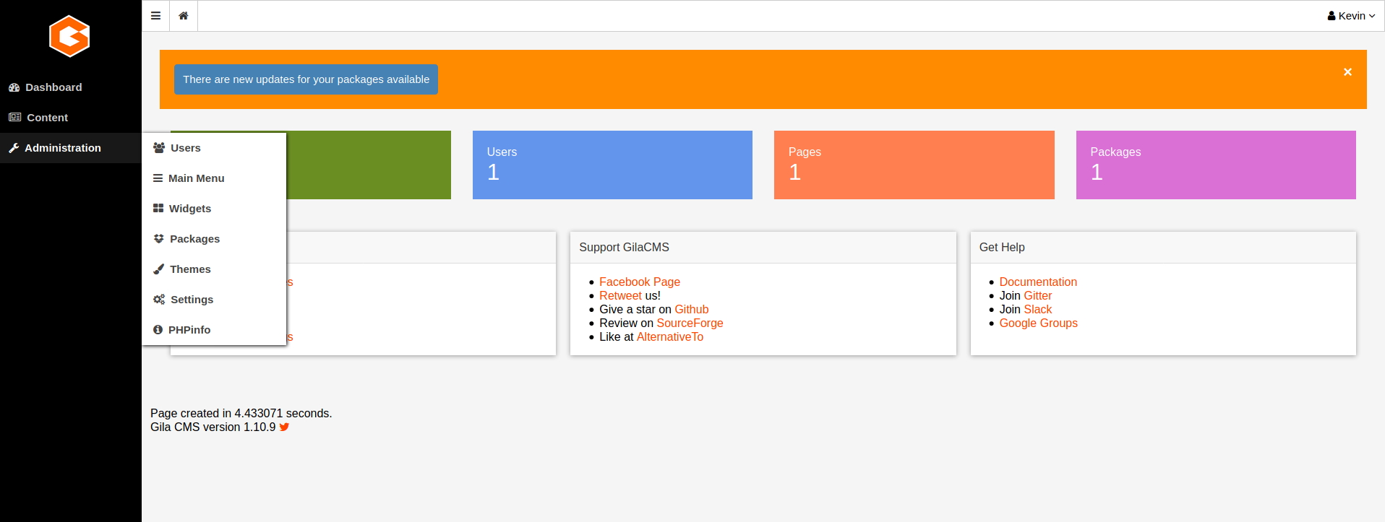Click the blue Users stat card
This screenshot has width=1385, height=522.
(x=612, y=165)
